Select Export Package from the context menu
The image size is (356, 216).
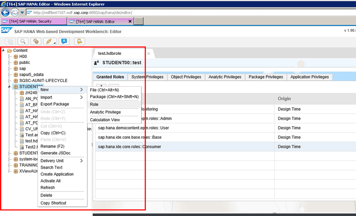[x=62, y=104]
